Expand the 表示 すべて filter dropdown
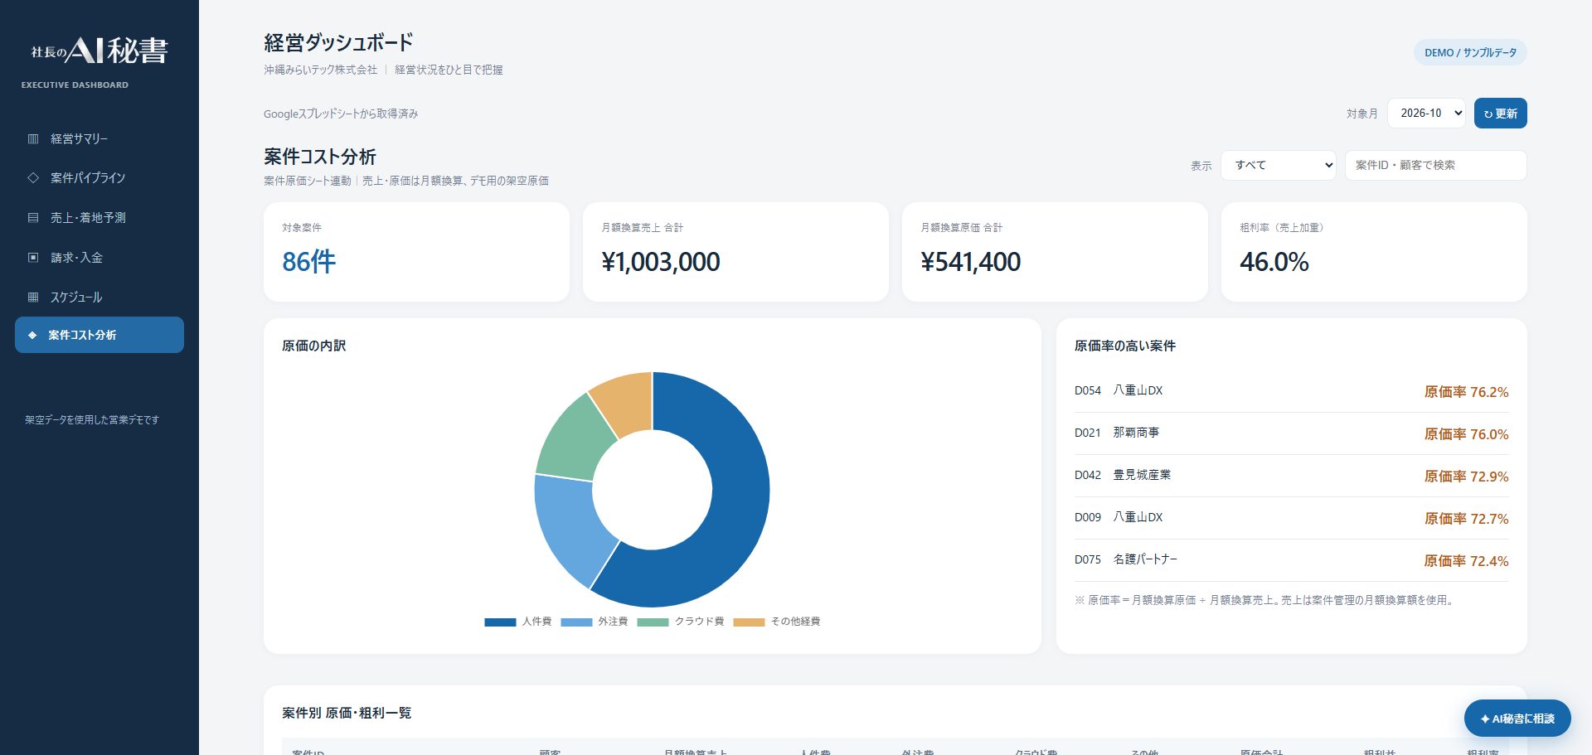1592x755 pixels. pos(1279,165)
